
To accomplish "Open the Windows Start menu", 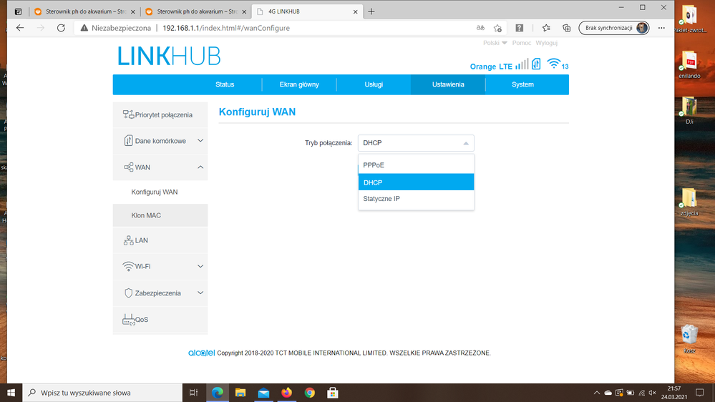I will click(11, 393).
